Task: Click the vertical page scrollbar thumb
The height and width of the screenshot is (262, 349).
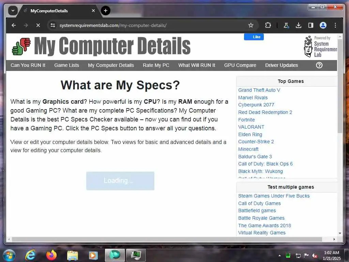Action: (340, 86)
